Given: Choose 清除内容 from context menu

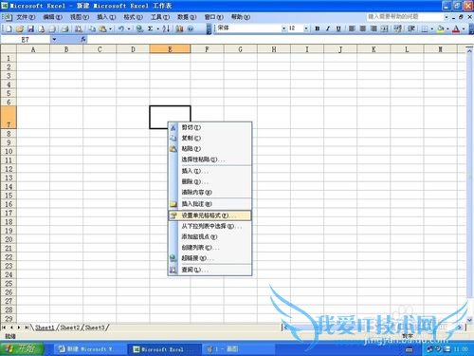Looking at the screenshot, I should tap(210, 192).
